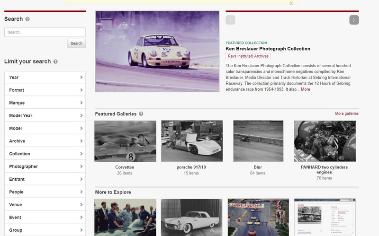Expand the Entrant facet
379x236 pixels.
45,179
